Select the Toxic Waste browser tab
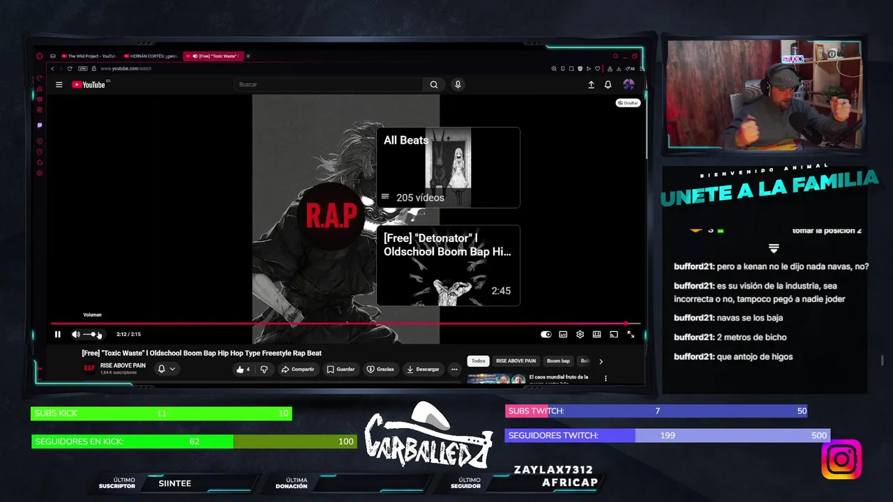The height and width of the screenshot is (502, 893). tap(213, 56)
